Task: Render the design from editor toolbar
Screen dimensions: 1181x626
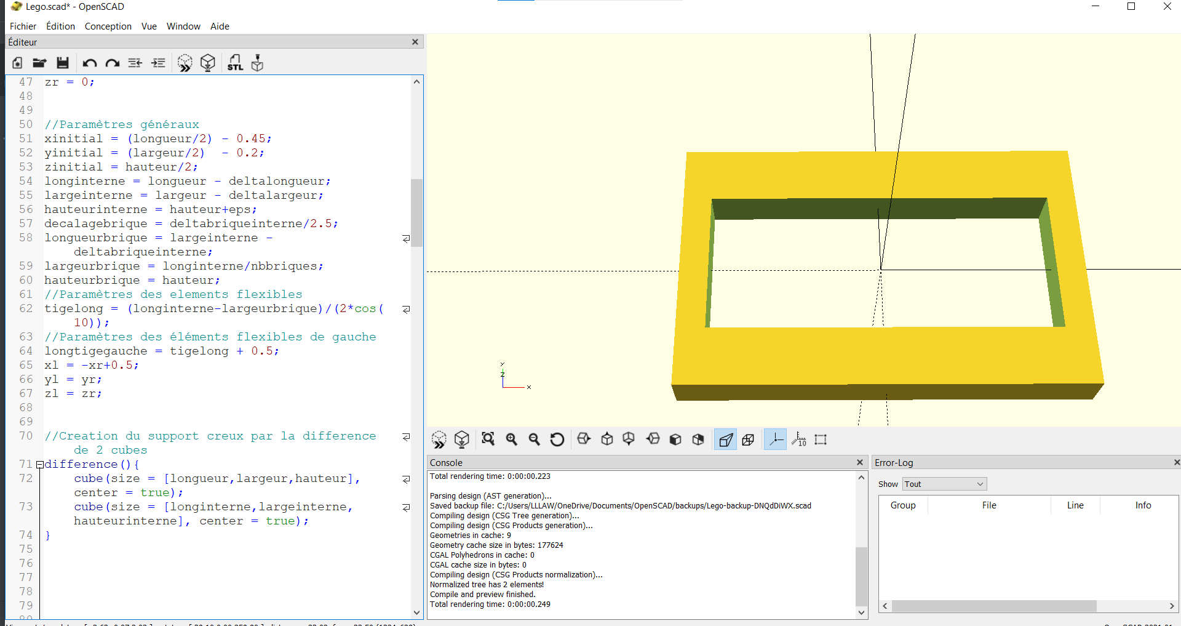Action: (208, 63)
